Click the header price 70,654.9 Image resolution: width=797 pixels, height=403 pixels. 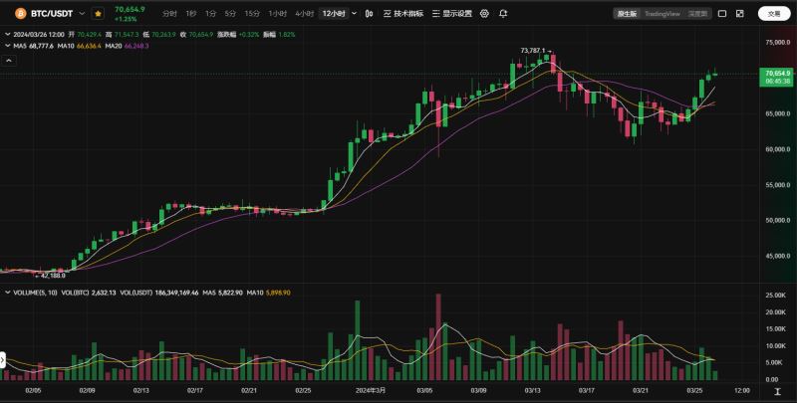[130, 10]
